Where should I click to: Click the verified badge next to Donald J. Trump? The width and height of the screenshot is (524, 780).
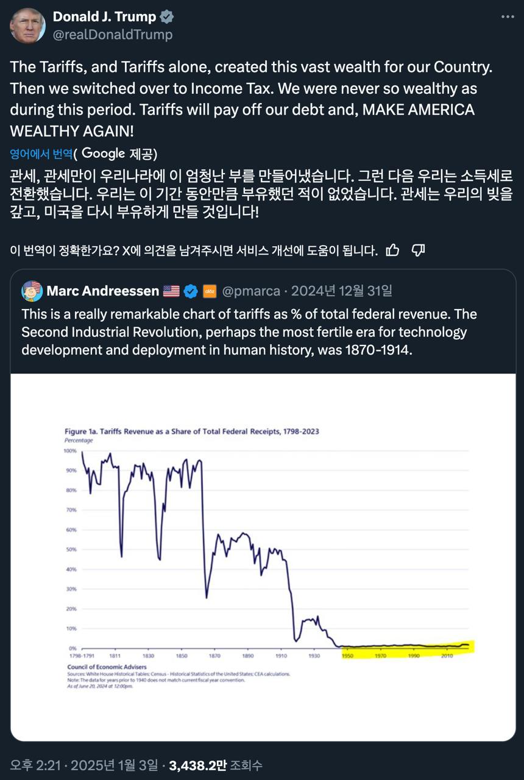(x=166, y=17)
